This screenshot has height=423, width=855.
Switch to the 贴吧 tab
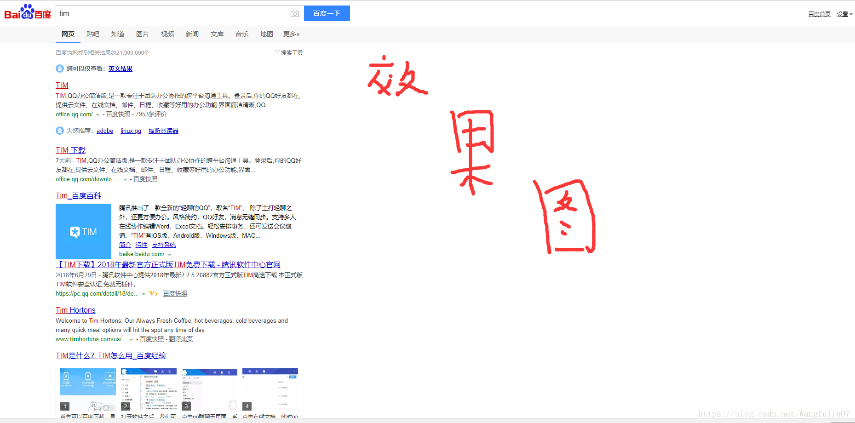93,34
